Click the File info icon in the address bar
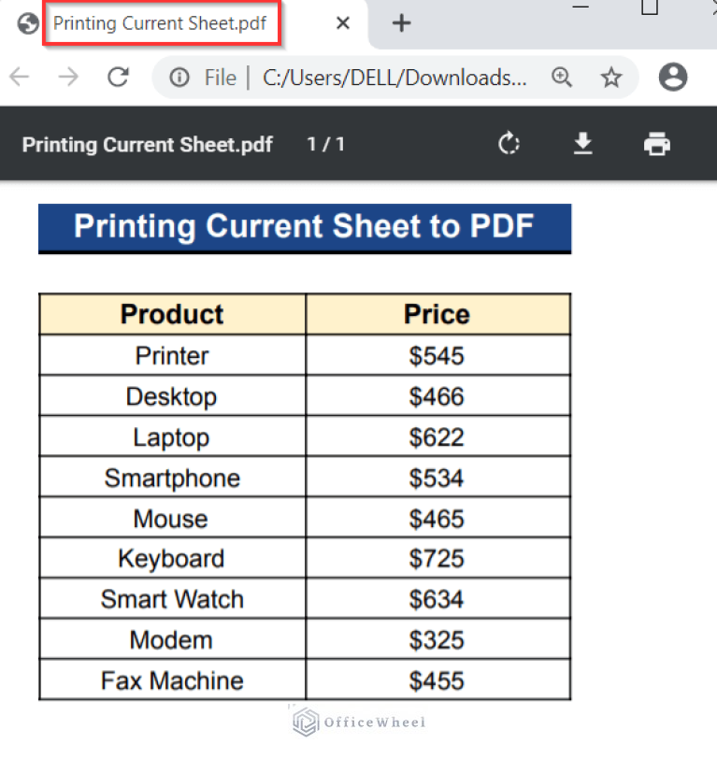The height and width of the screenshot is (758, 717). point(179,78)
